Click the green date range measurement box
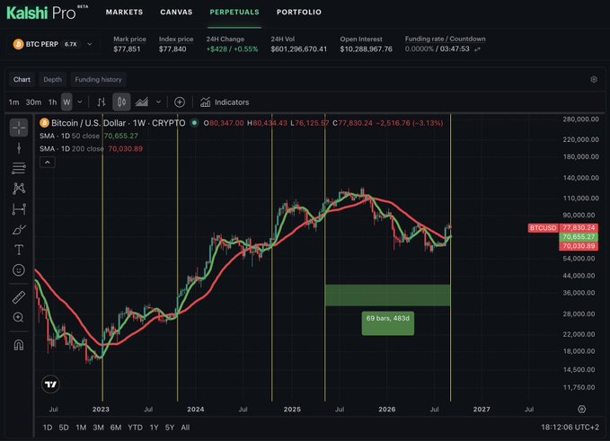This screenshot has width=610, height=441. pos(388,295)
